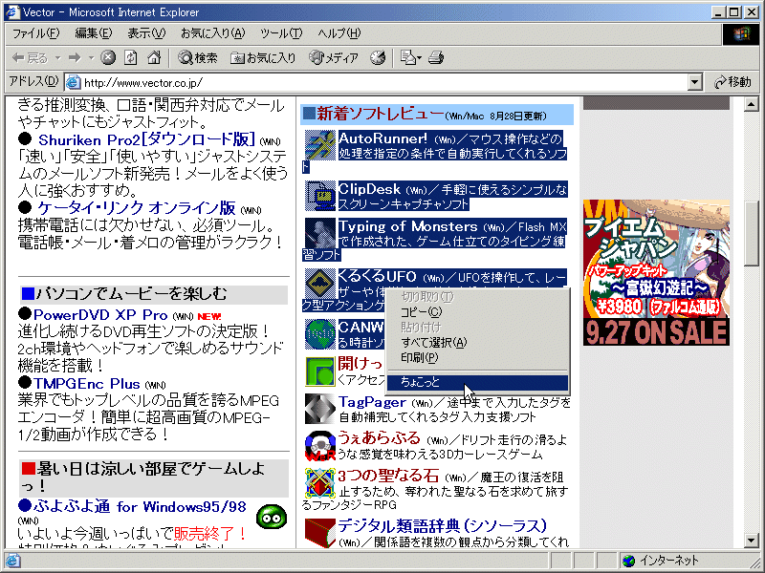The width and height of the screenshot is (765, 573).
Task: Click the 販売終了！ red text
Action: [x=210, y=533]
